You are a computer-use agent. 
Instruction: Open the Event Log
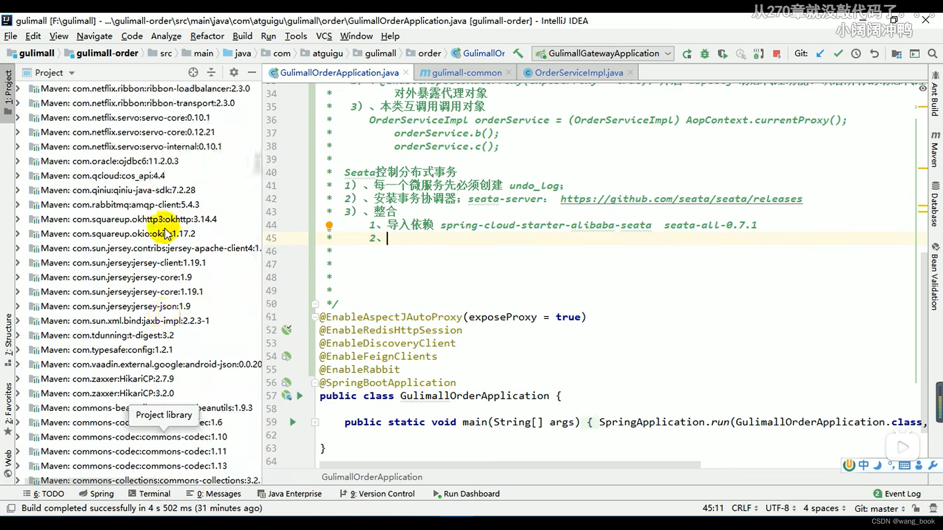(897, 494)
